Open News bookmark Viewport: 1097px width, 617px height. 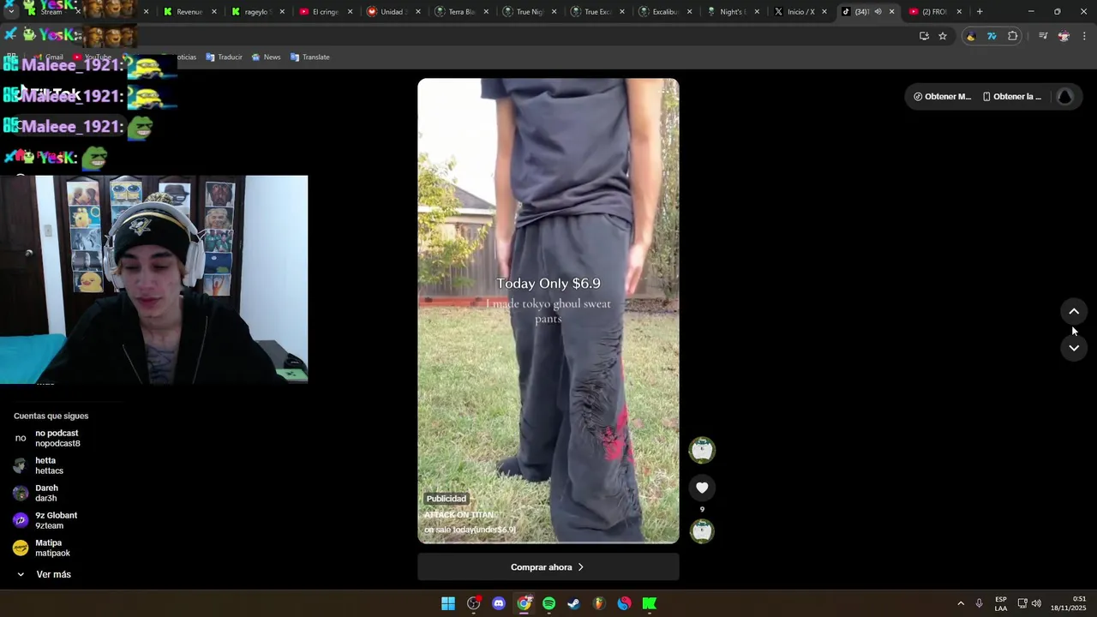click(x=266, y=57)
